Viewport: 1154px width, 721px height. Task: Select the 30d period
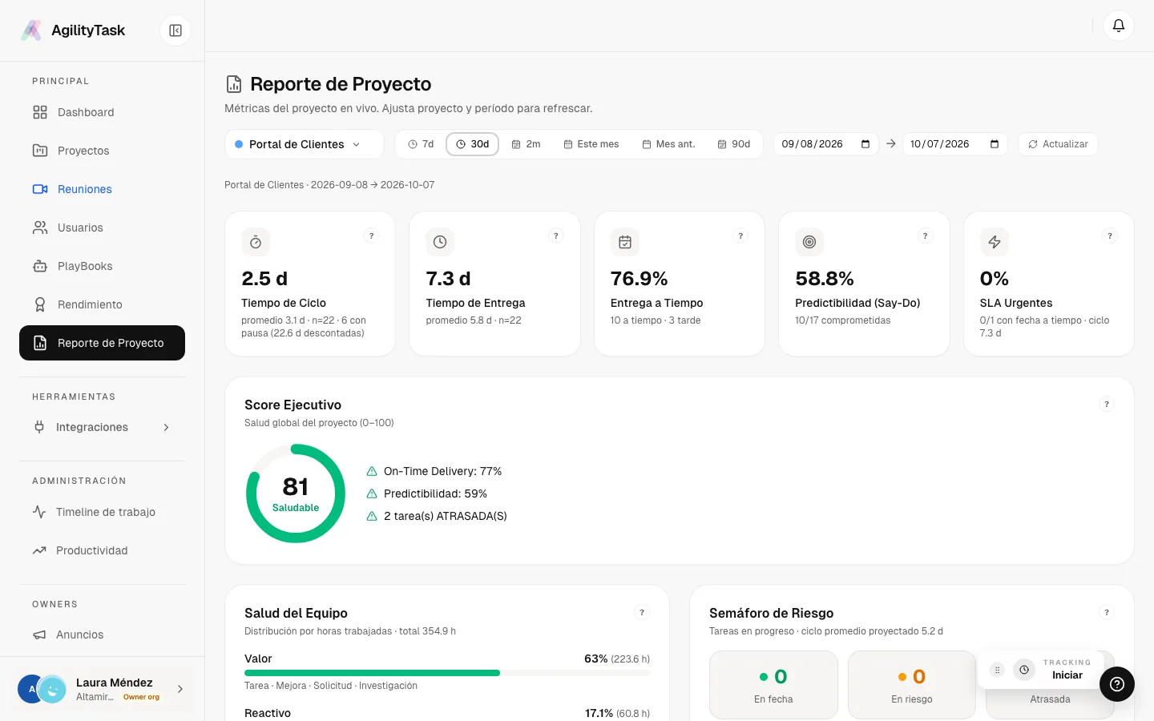(473, 144)
